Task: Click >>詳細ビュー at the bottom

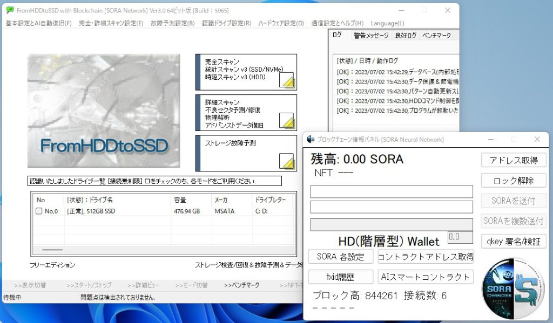Action: [143, 285]
